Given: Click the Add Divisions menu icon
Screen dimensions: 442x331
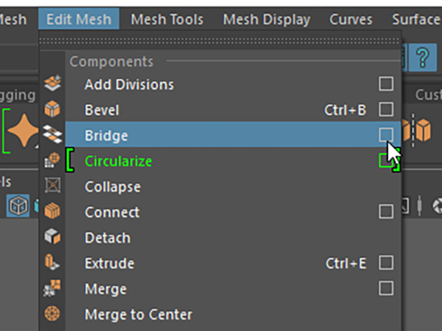Looking at the screenshot, I should [x=52, y=83].
